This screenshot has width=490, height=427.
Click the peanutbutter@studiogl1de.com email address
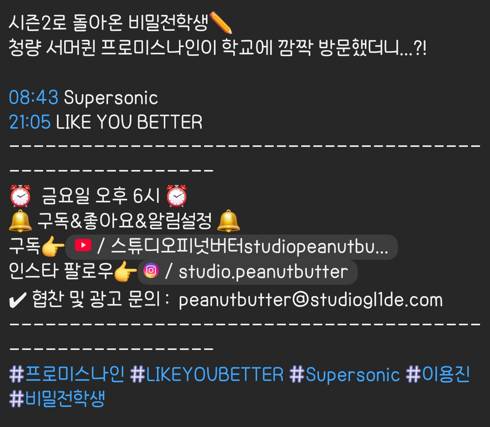pyautogui.click(x=311, y=300)
